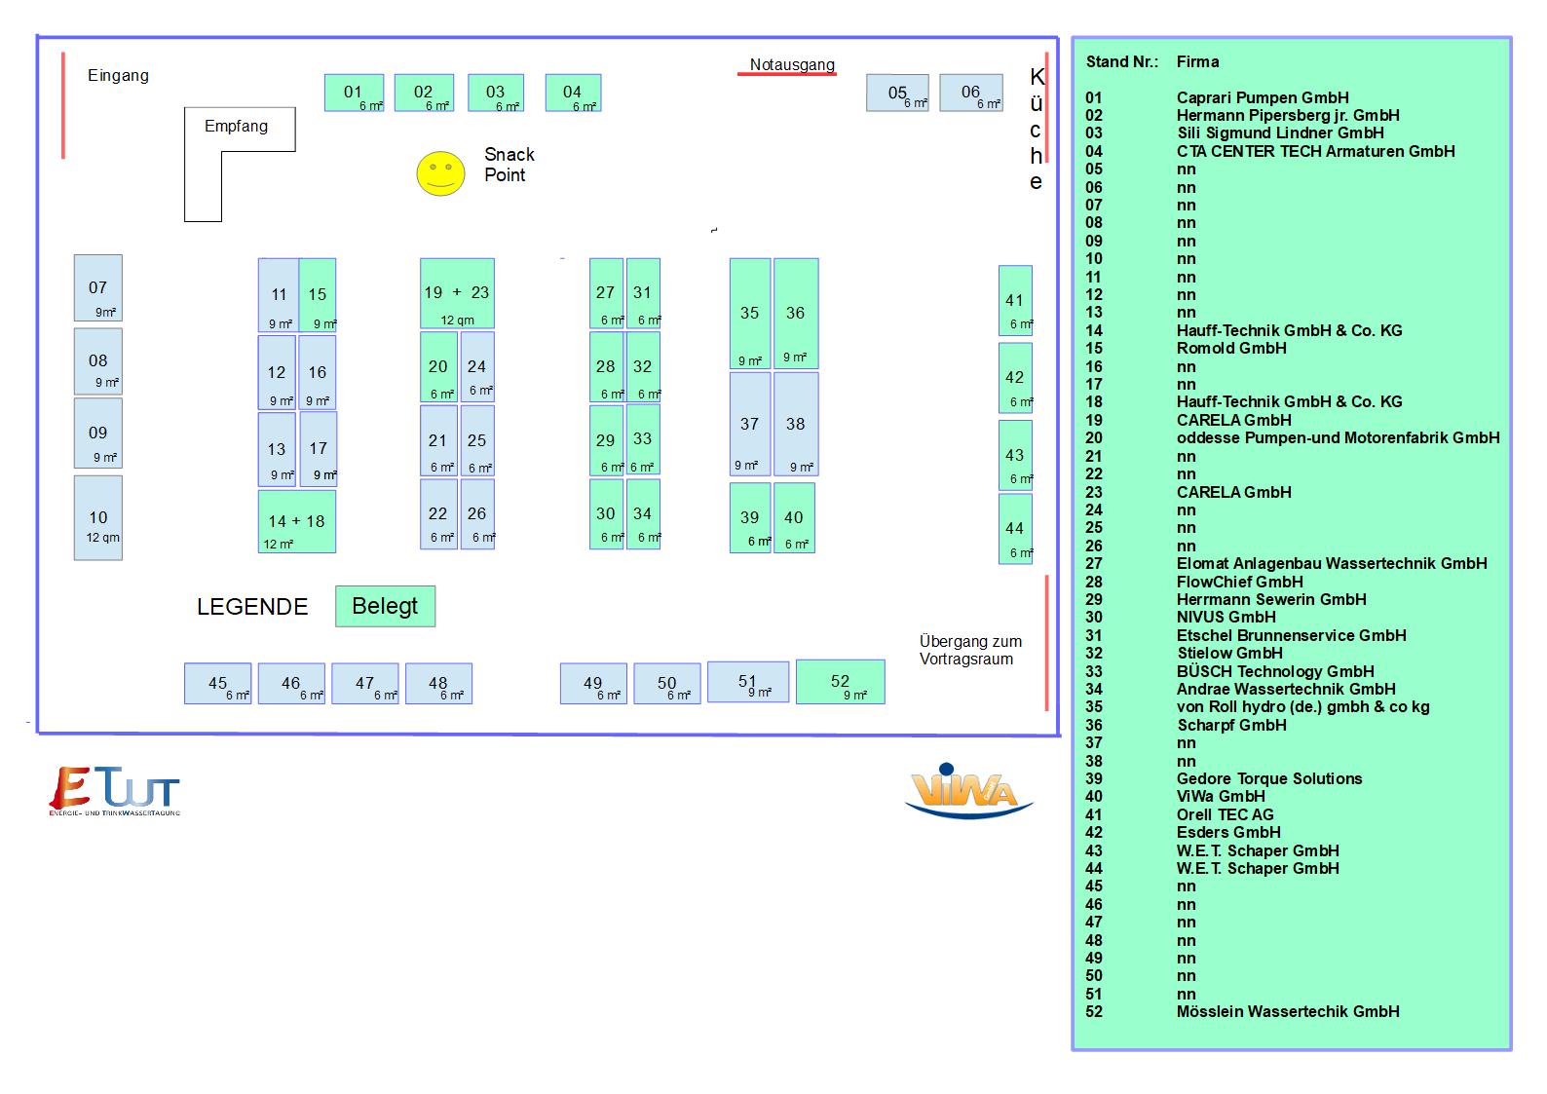Click FlowChief GmbH in the list
Image resolution: width=1547 pixels, height=1094 pixels.
1240,582
